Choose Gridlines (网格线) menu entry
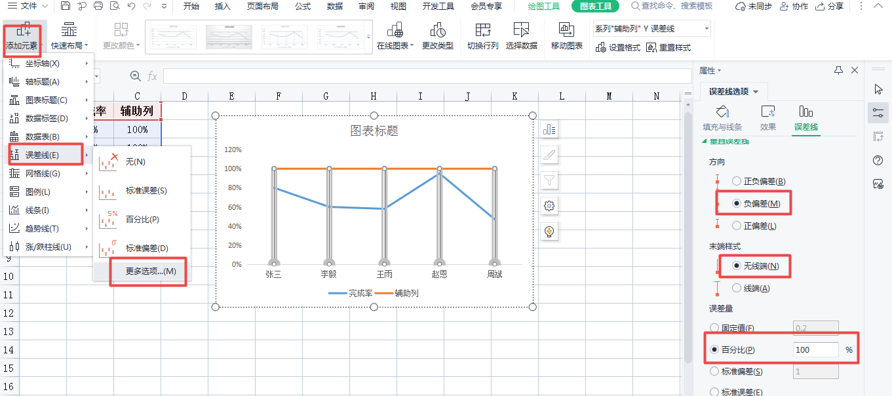 click(x=48, y=174)
